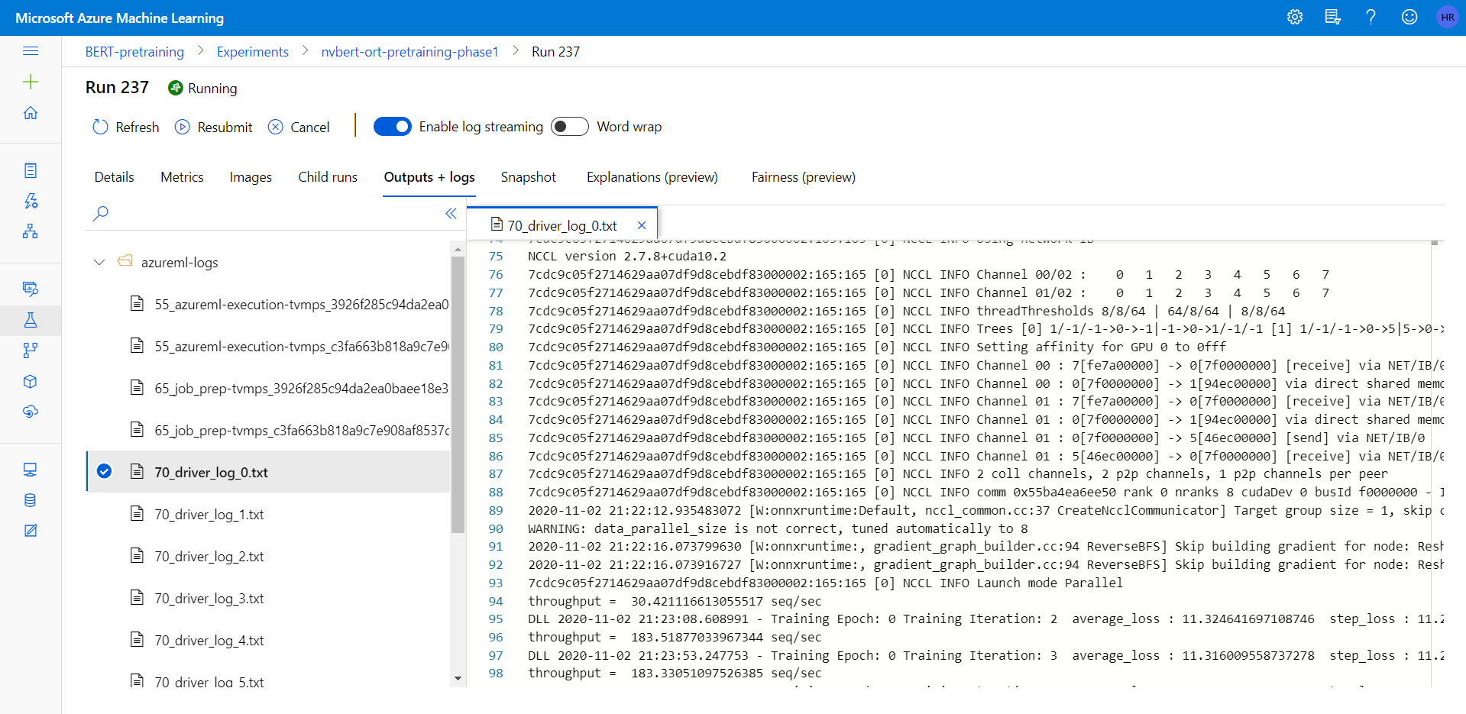Disable the log streaming toggle

(393, 127)
